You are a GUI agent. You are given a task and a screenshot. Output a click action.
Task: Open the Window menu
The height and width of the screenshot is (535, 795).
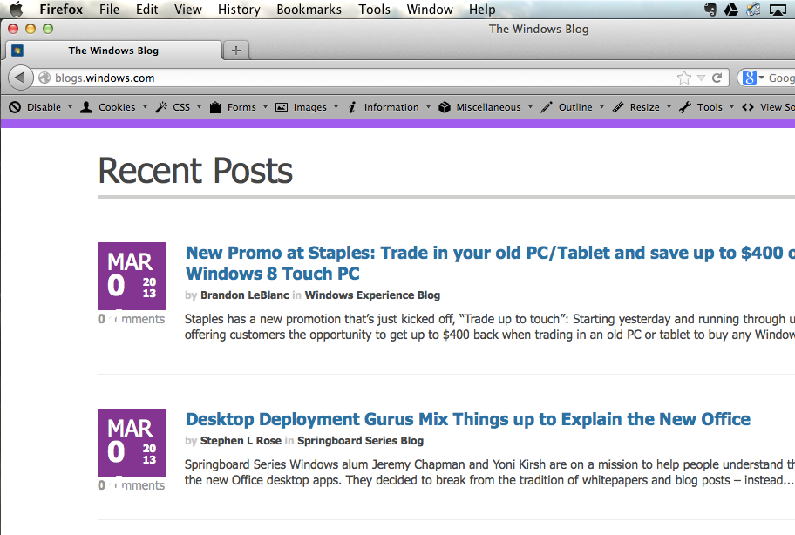(x=430, y=9)
